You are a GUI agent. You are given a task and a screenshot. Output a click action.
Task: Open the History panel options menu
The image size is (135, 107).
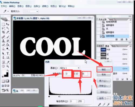coord(130,20)
